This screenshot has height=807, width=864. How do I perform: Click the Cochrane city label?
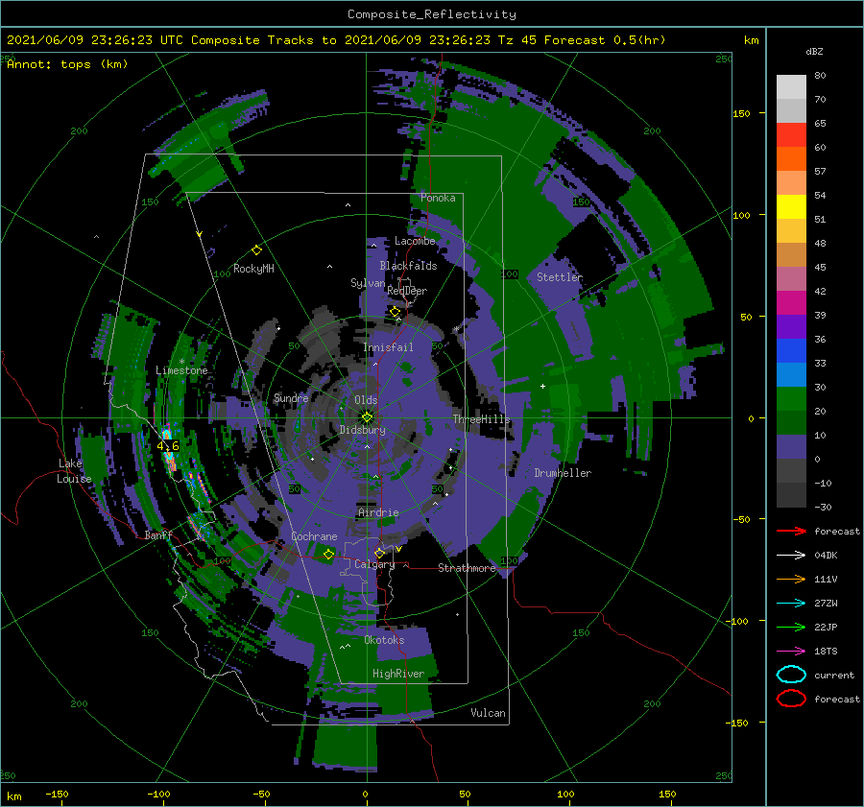click(314, 536)
